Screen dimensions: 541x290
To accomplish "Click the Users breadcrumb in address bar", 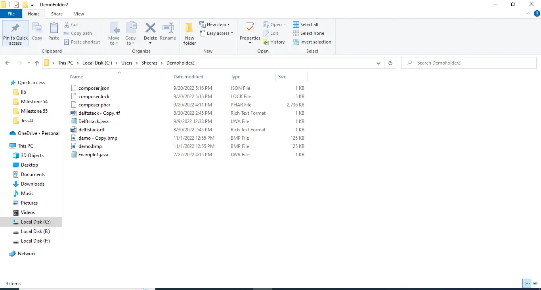I will 127,63.
